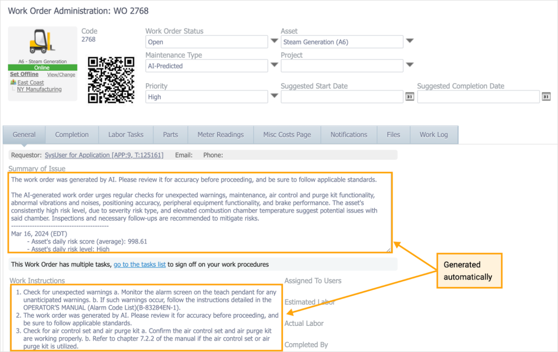Click inside the Summary of Issue text area
558x352 pixels.
[199, 213]
